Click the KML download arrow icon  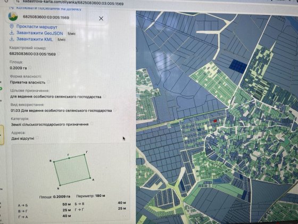(12, 39)
